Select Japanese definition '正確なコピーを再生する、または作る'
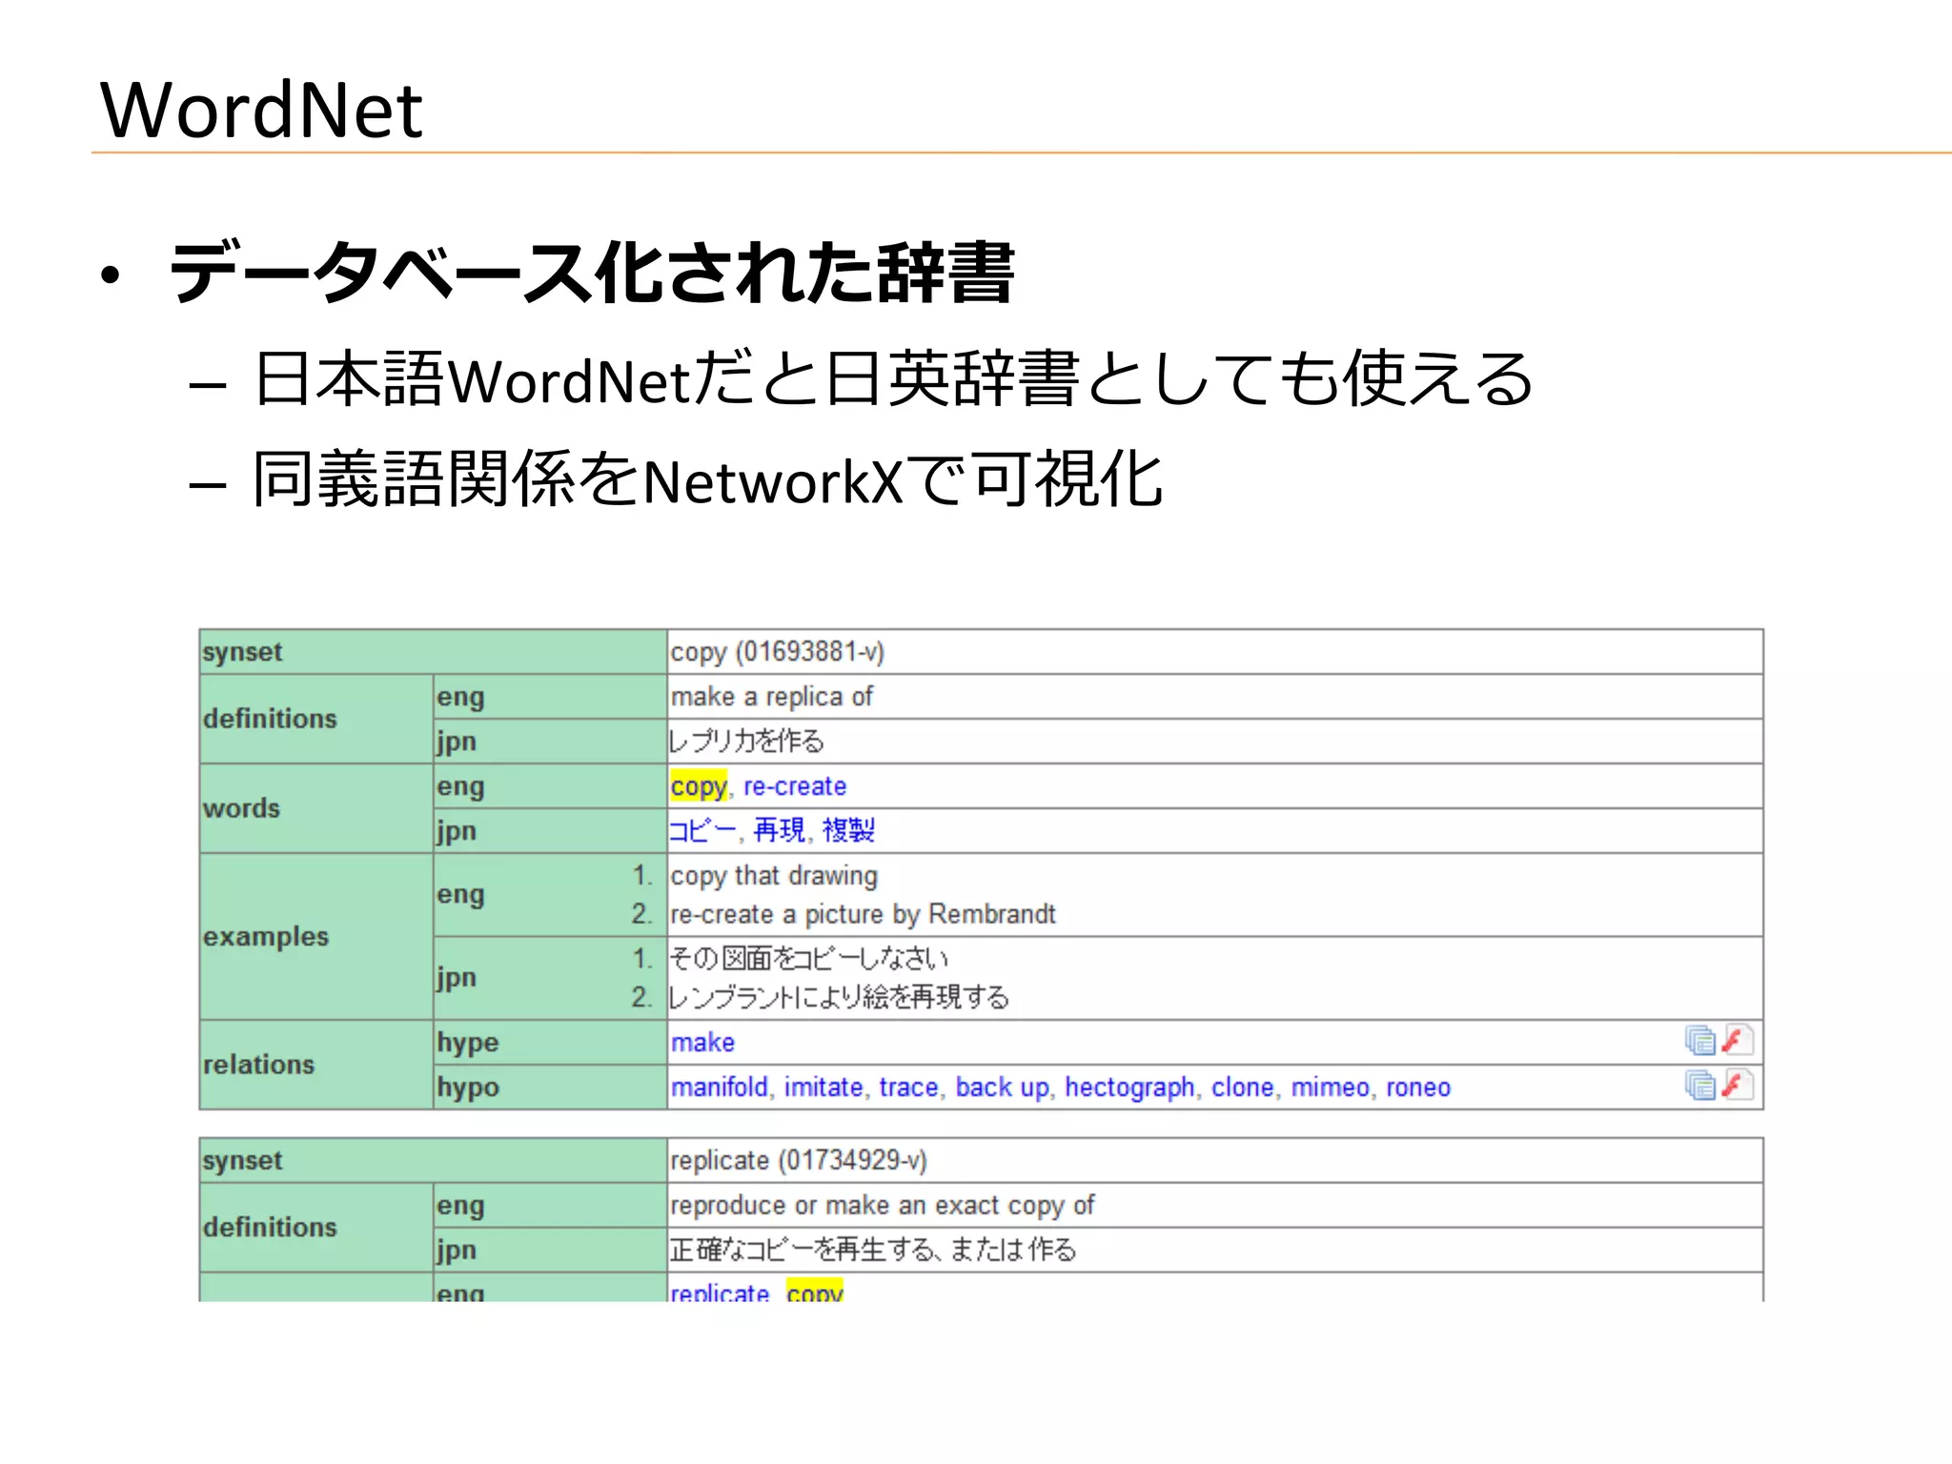The width and height of the screenshot is (1952, 1464). pos(872,1250)
